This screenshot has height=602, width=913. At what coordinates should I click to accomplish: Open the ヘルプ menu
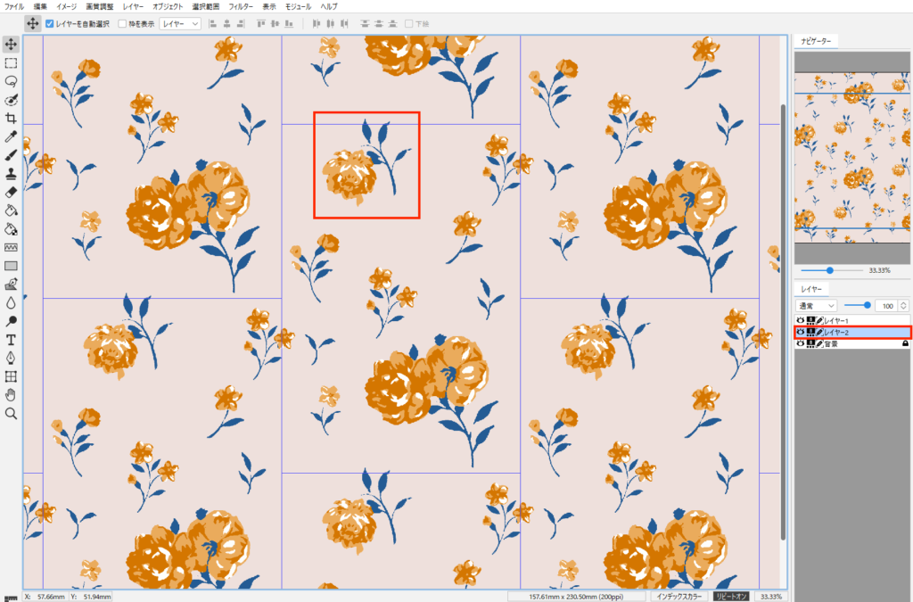click(x=328, y=6)
